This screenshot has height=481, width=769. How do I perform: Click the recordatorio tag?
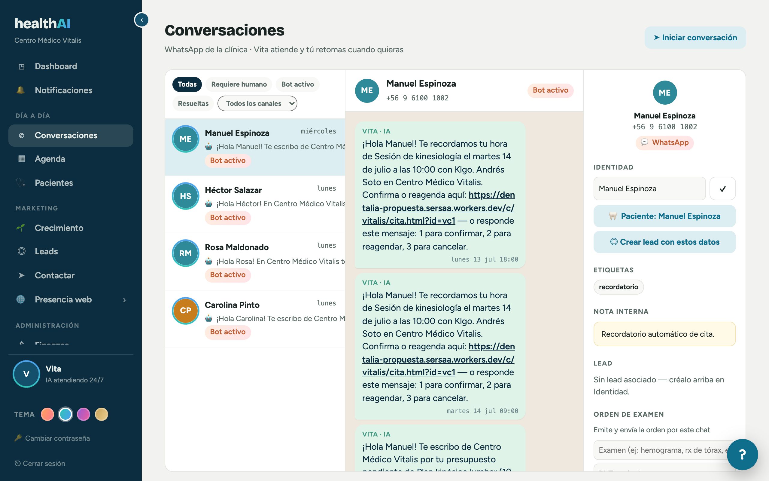[619, 287]
